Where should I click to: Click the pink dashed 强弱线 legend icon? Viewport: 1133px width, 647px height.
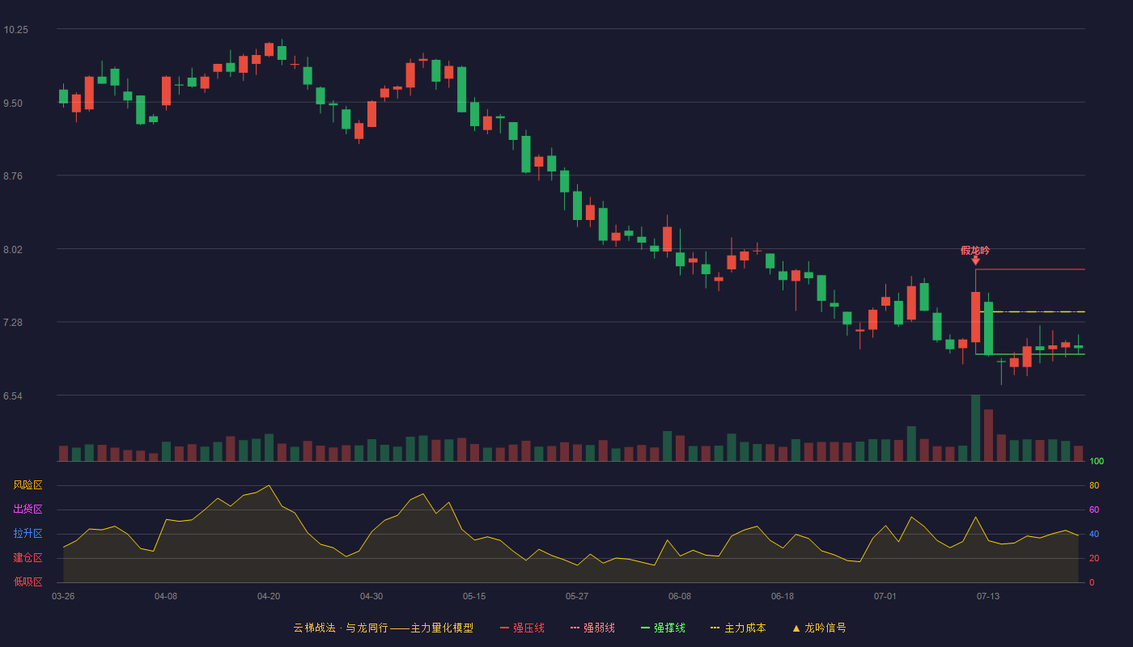(x=575, y=628)
